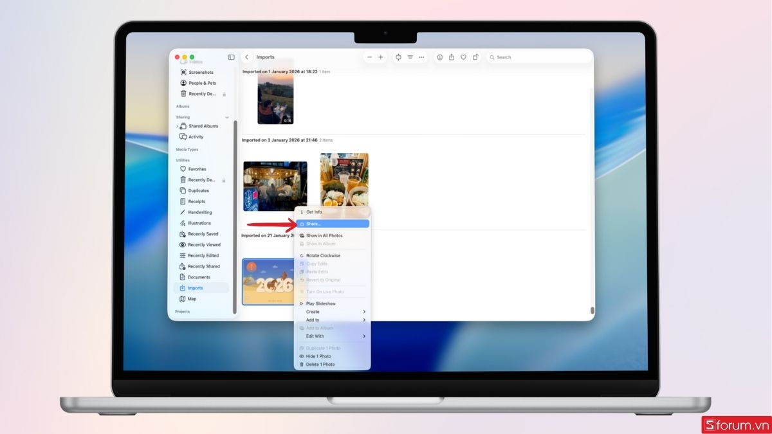Toggle the sidebar visibility button
Image resolution: width=772 pixels, height=434 pixels.
[231, 57]
